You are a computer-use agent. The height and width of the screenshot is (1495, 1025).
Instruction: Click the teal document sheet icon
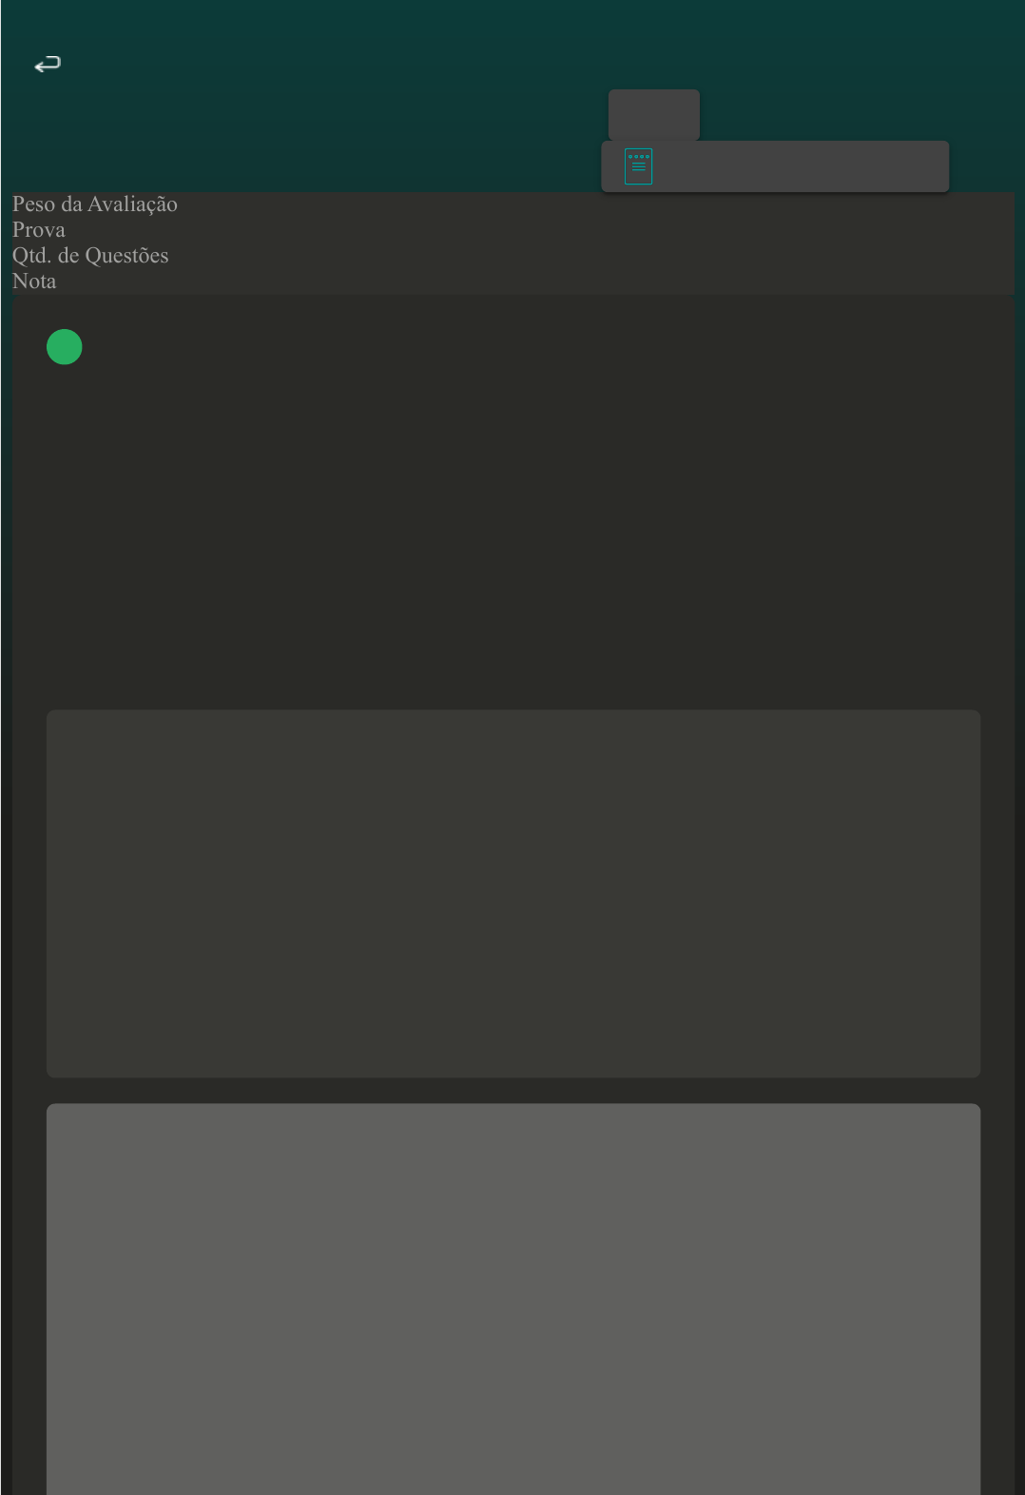[638, 166]
